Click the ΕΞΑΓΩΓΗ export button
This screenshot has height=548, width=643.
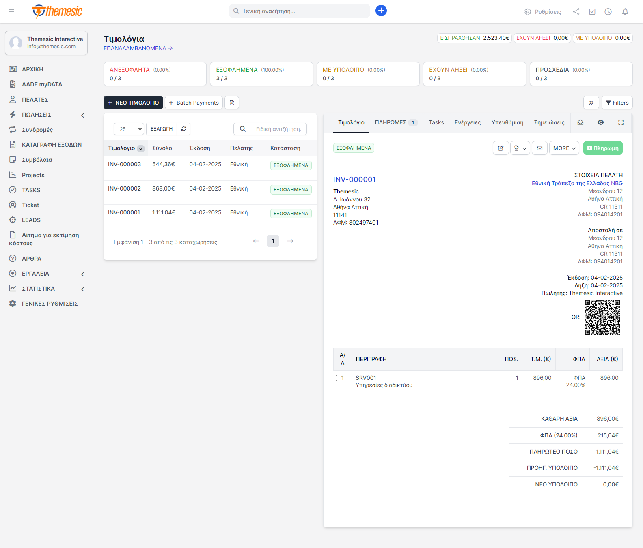click(162, 129)
